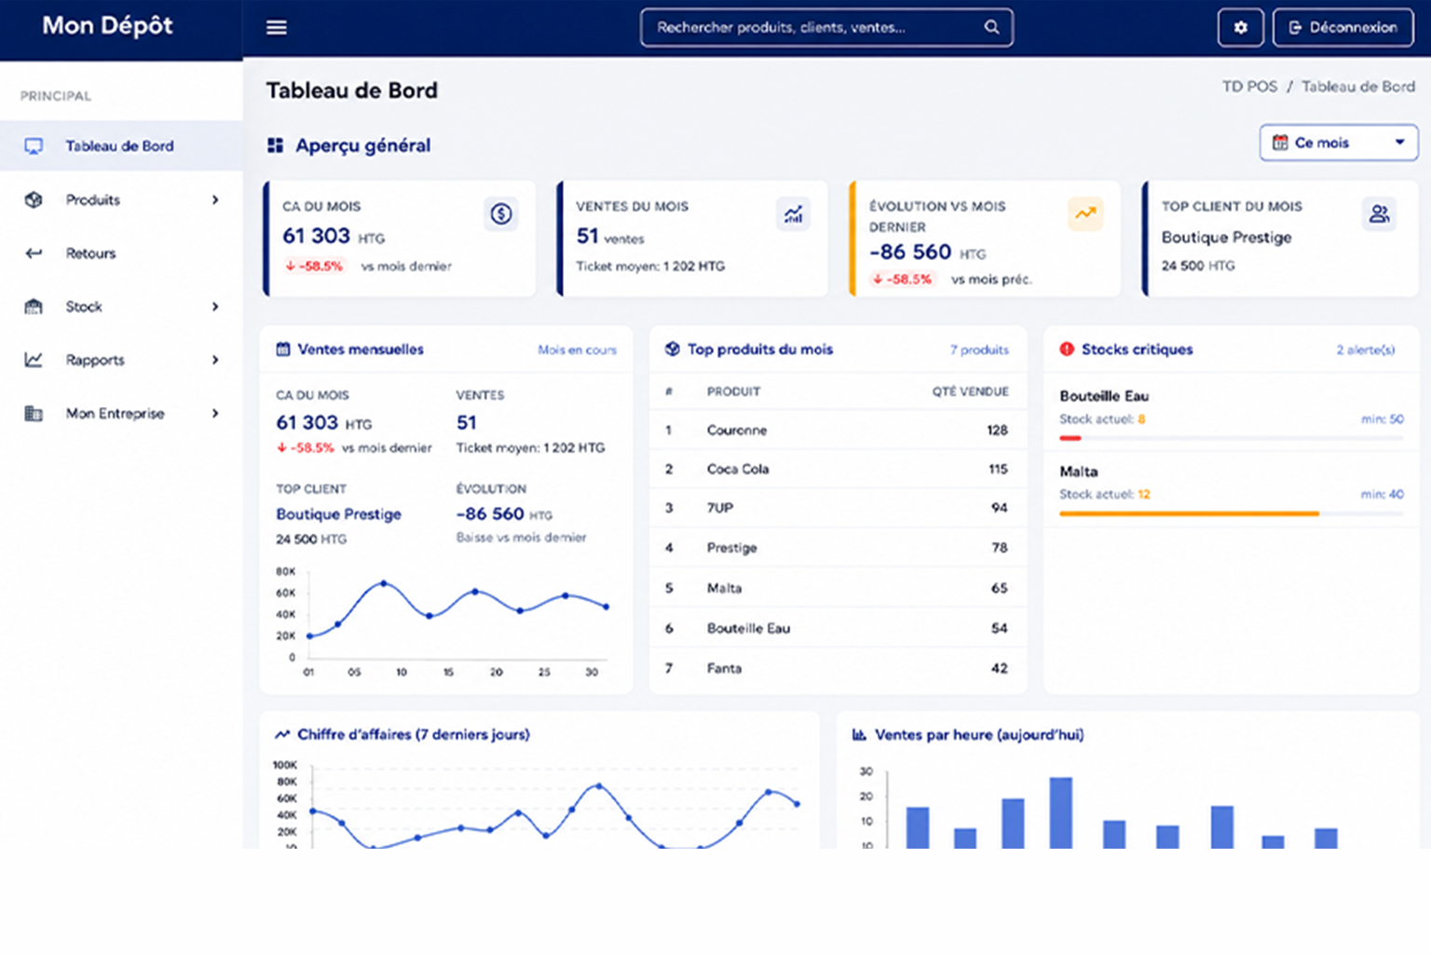Expand the Stock submenu chevron
1431x954 pixels.
coord(215,307)
